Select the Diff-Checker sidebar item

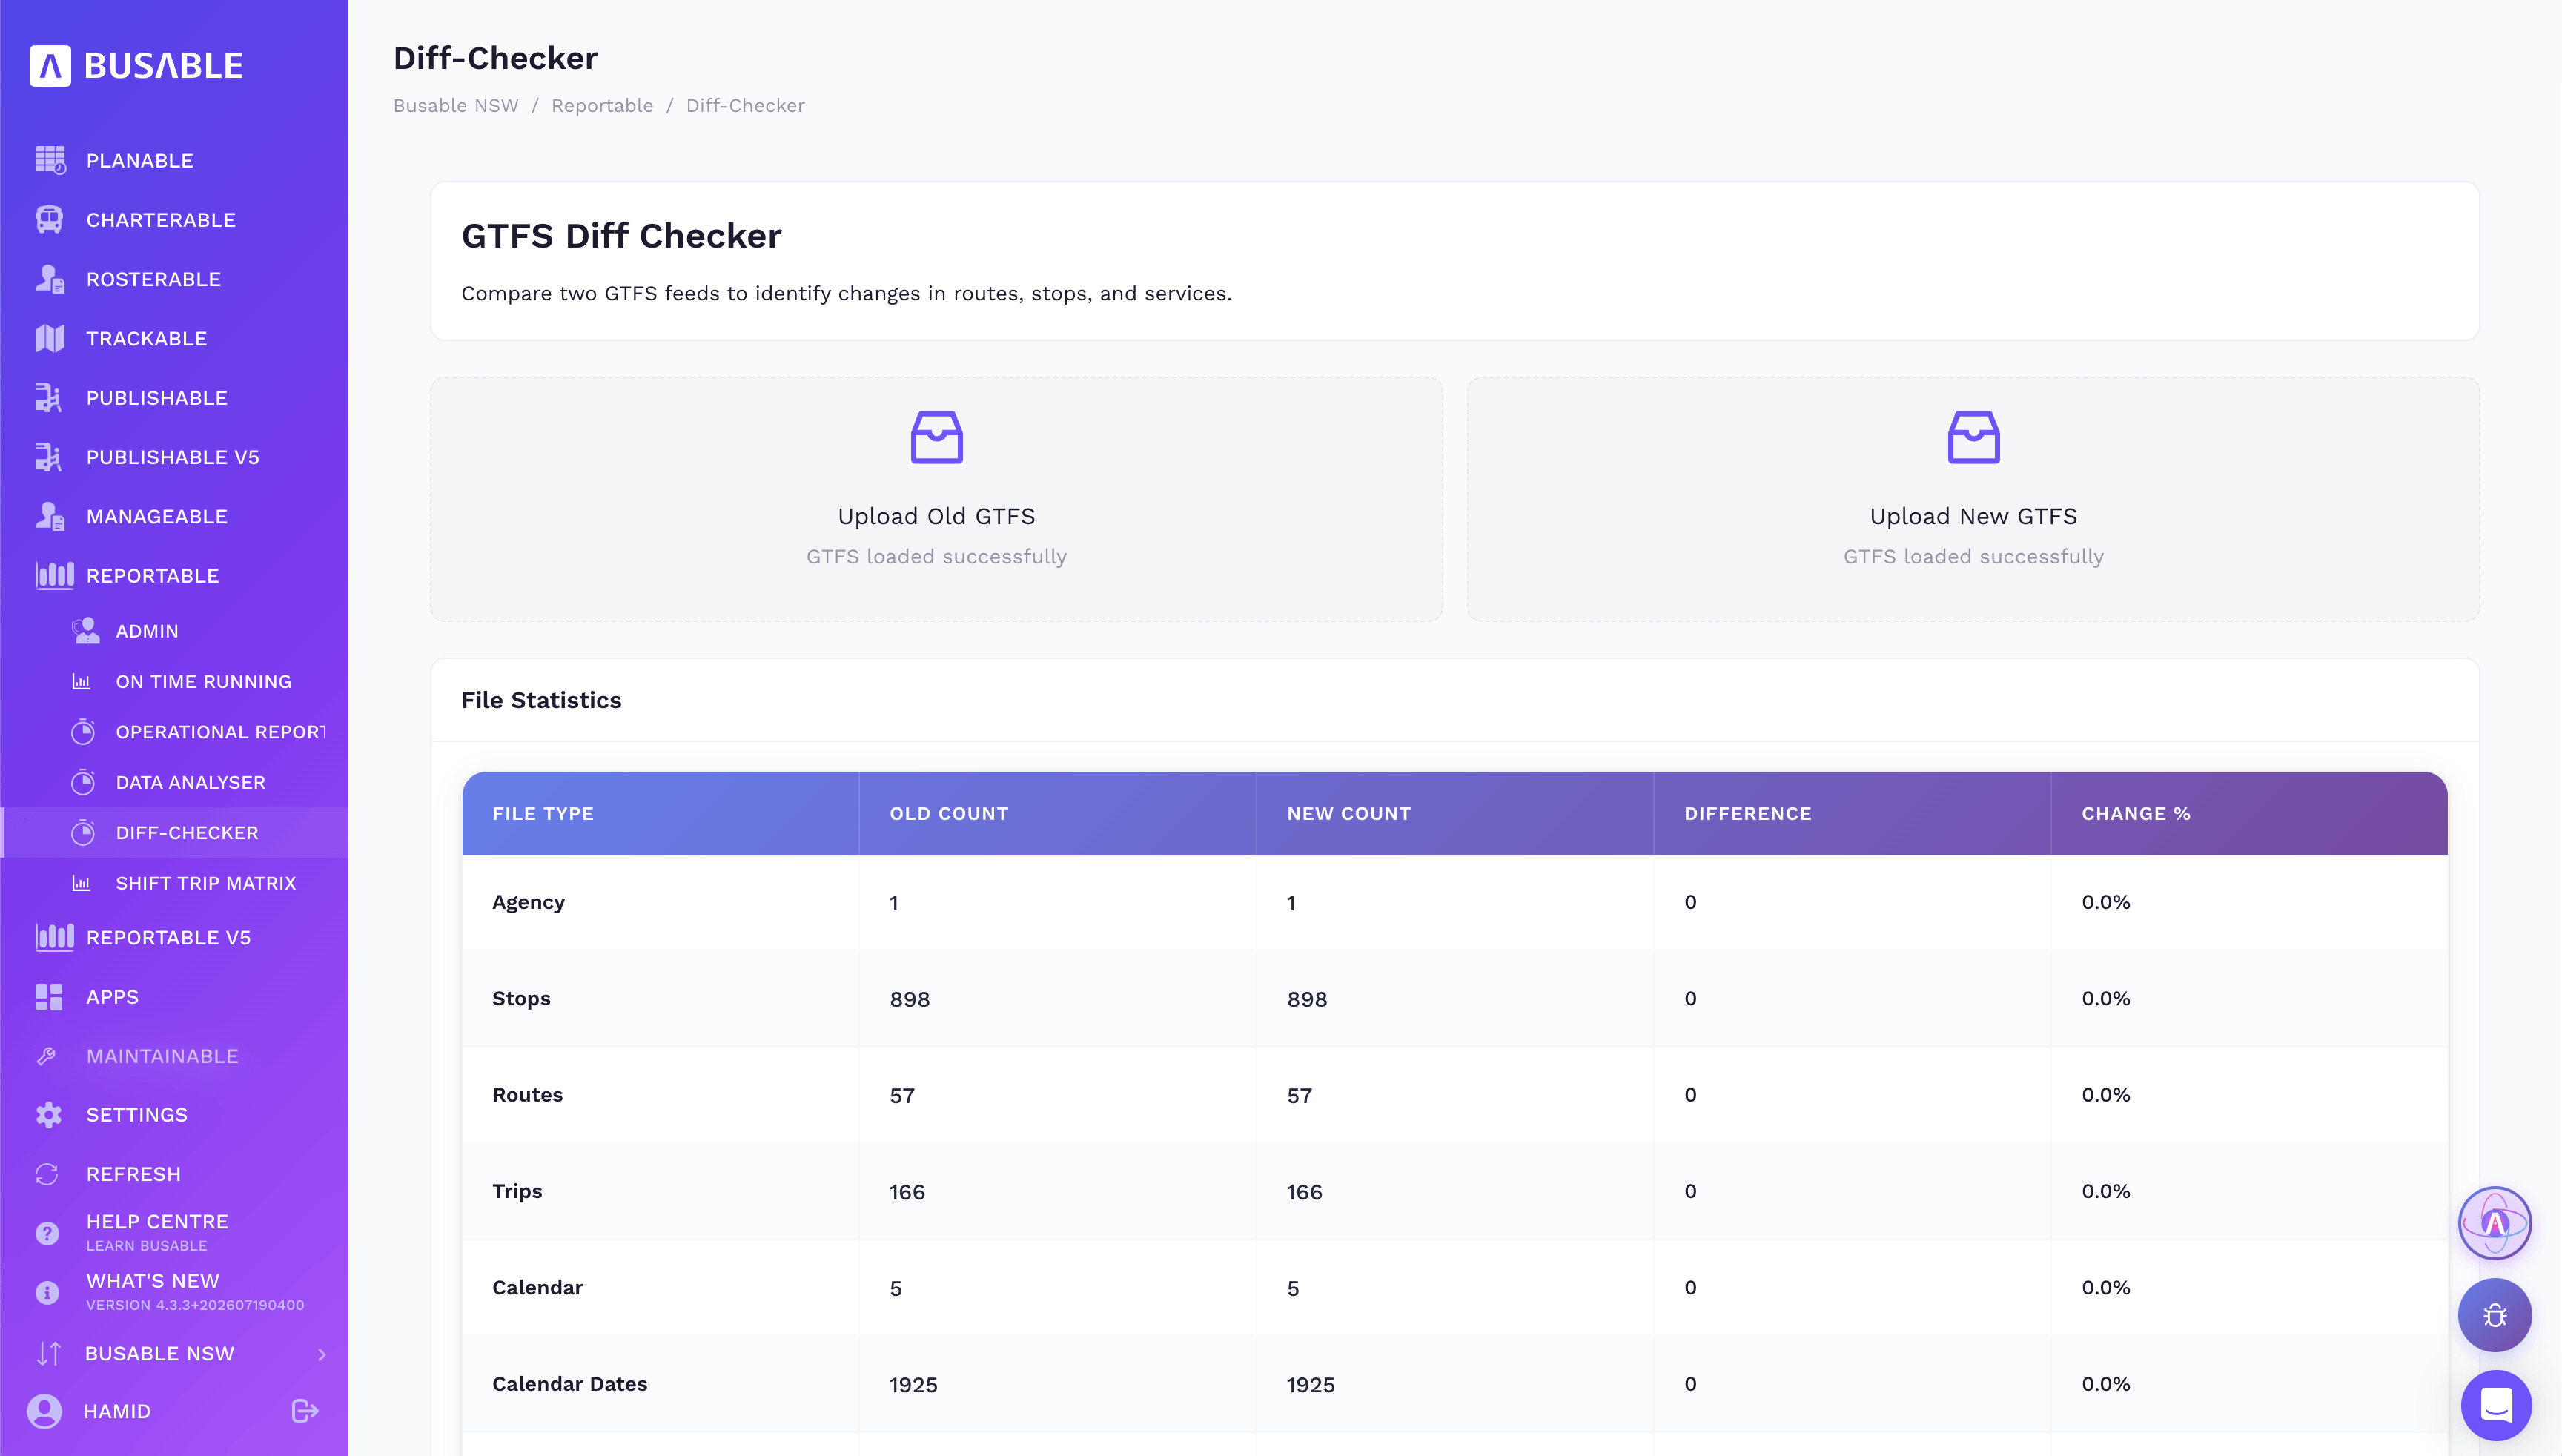coord(174,833)
